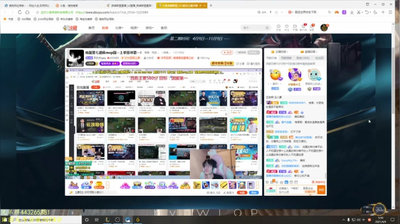Click the third-place blue turtle avatar
The width and height of the screenshot is (400, 224).
(314, 75)
